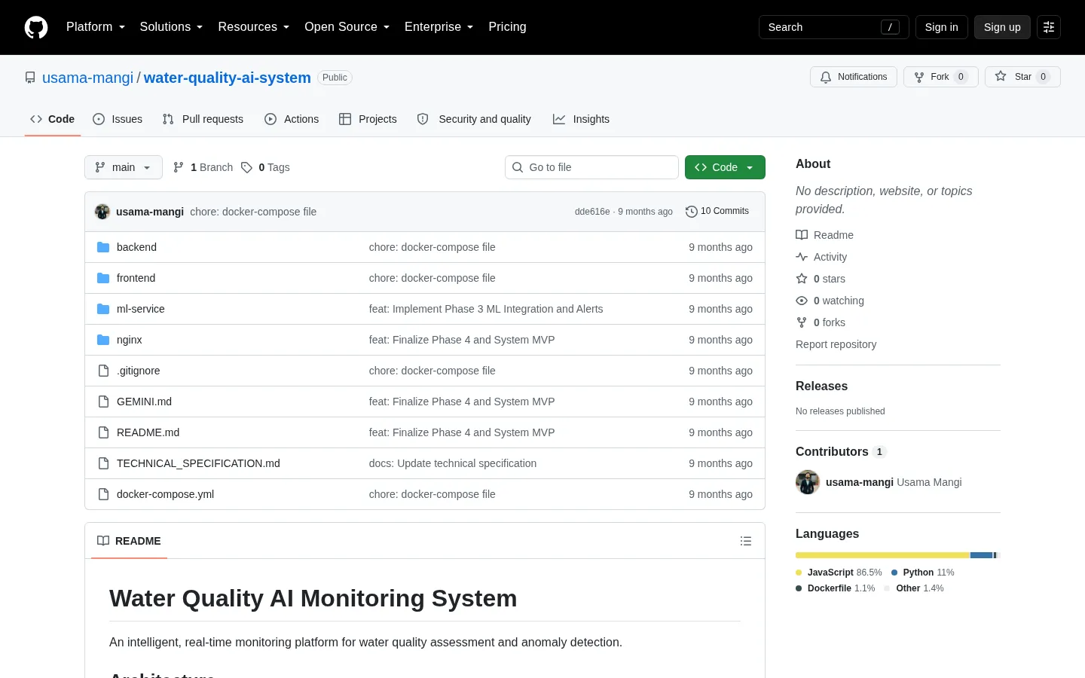Viewport: 1085px width, 678px height.
Task: Expand the Solutions menu
Action: [x=171, y=27]
